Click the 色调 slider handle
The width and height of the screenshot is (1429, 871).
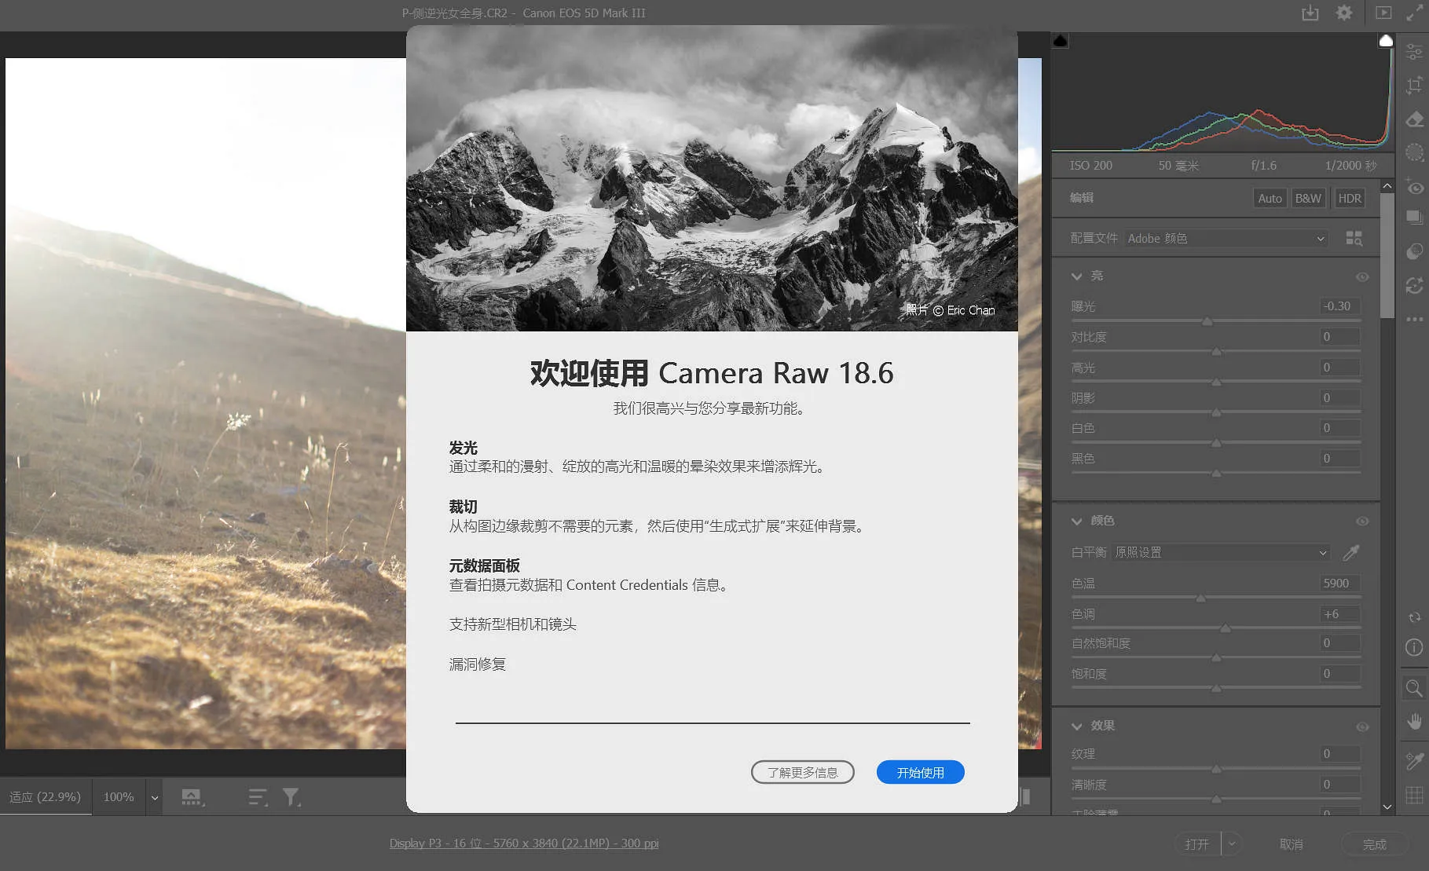point(1225,628)
